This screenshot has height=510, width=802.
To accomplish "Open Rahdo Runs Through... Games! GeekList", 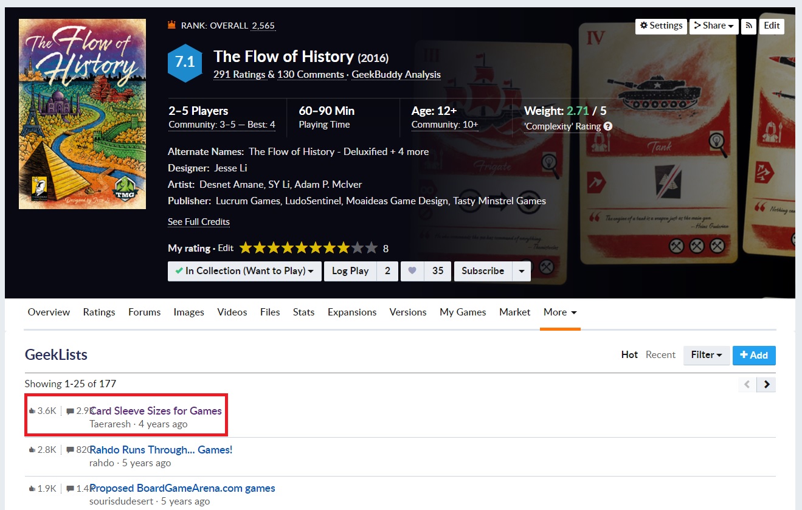I will (161, 450).
